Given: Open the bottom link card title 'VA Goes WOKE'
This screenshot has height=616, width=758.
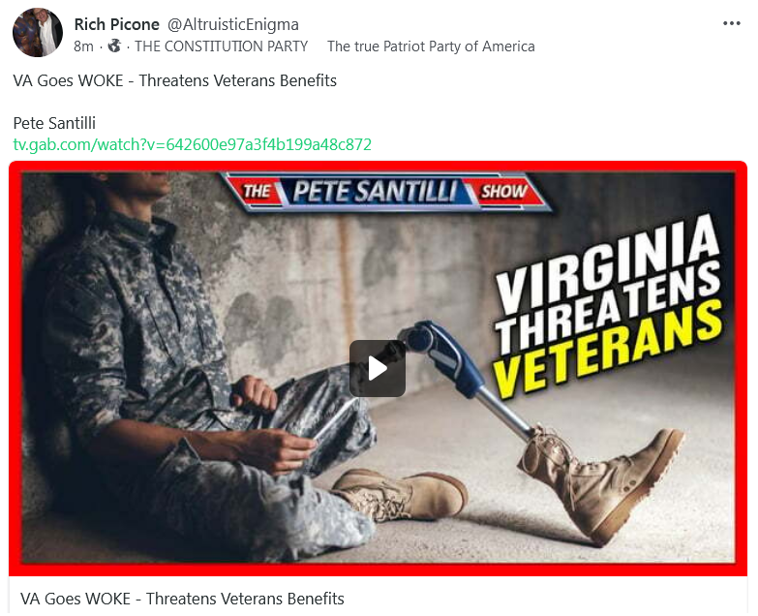Looking at the screenshot, I should tap(182, 599).
